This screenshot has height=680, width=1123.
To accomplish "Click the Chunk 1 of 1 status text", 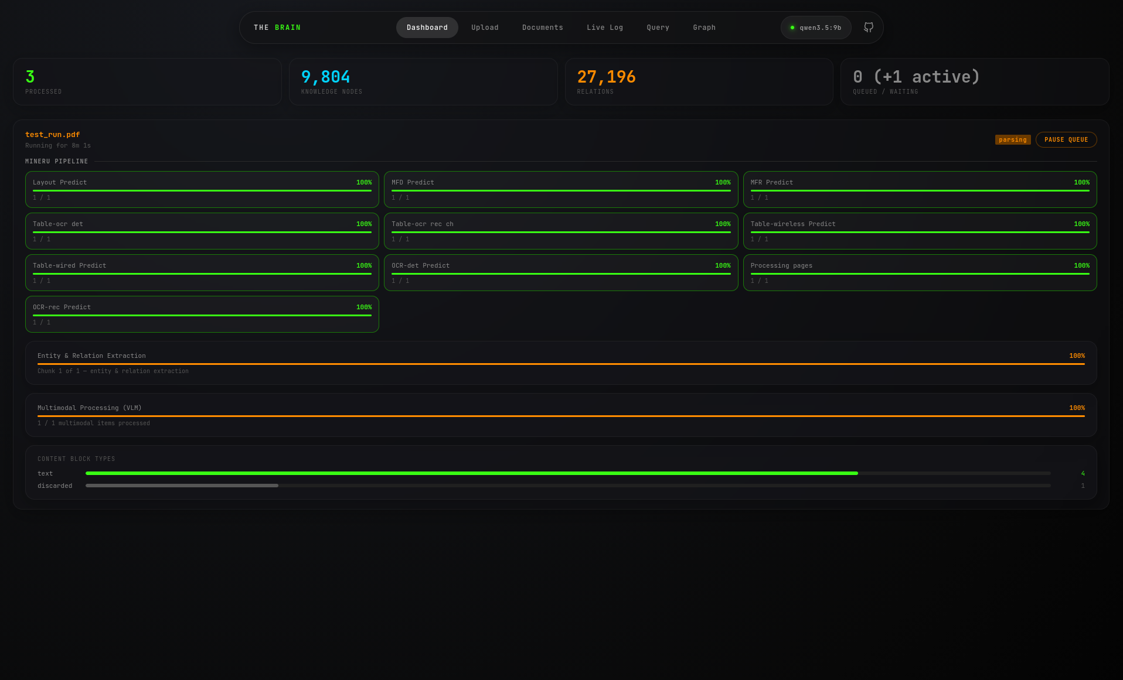I will [x=113, y=371].
